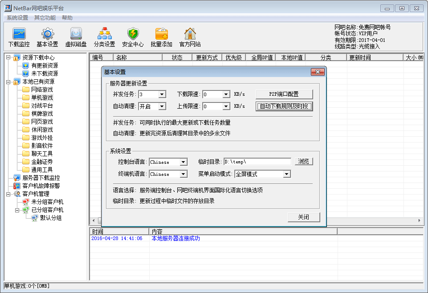The image size is (428, 293).
Task: Select 客户机故障报警 in the sidebar
Action: [41, 186]
